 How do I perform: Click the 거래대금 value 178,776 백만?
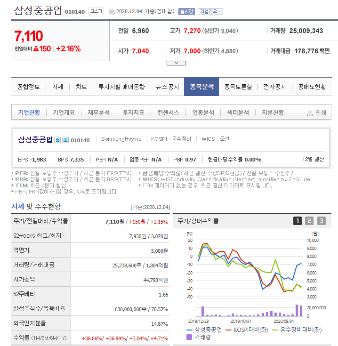[x=312, y=51]
